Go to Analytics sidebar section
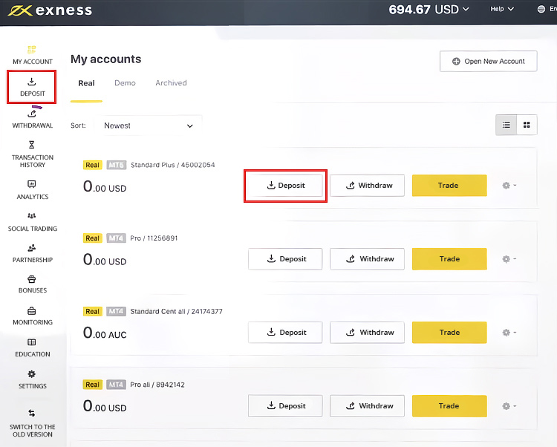 click(x=32, y=190)
